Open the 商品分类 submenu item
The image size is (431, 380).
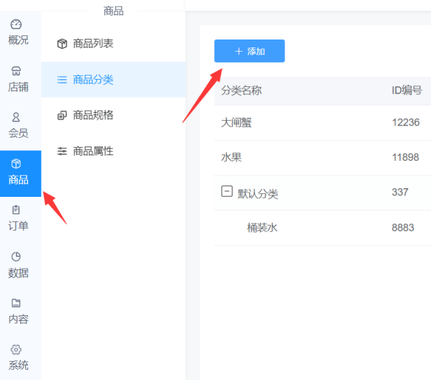[x=93, y=80]
